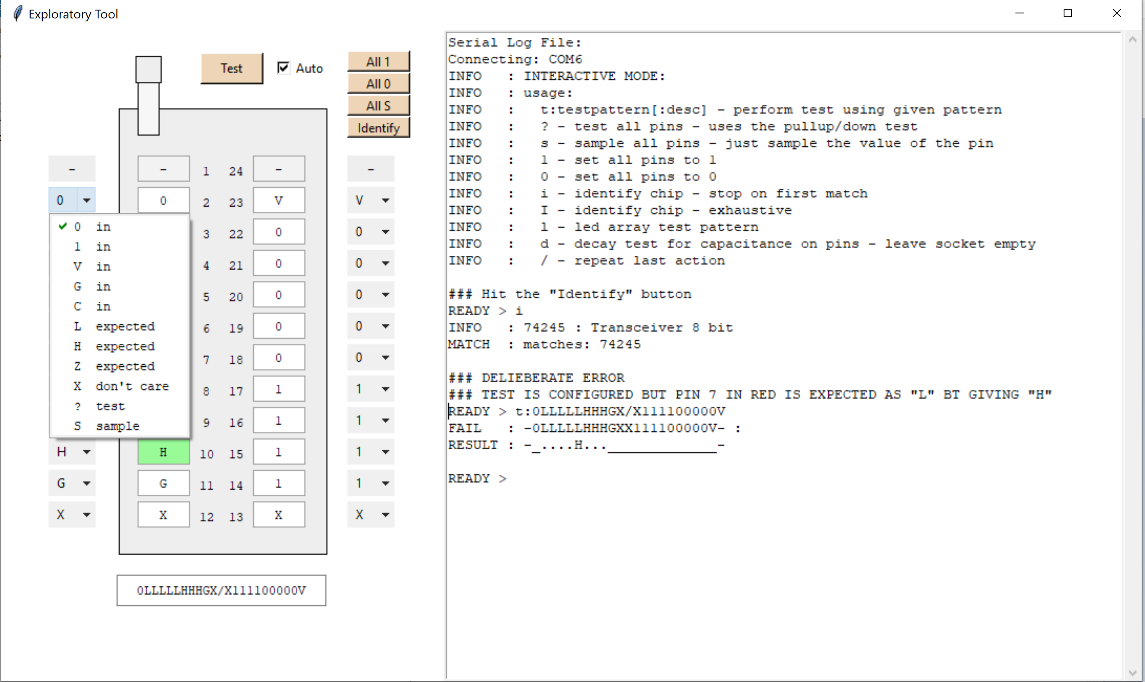Open pin 14 right-side dropdown
This screenshot has width=1145, height=682.
[x=371, y=483]
